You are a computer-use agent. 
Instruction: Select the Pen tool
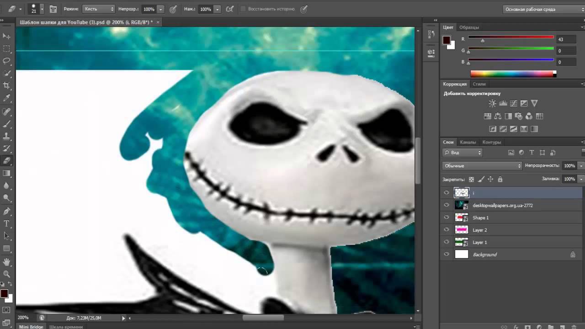pos(6,212)
